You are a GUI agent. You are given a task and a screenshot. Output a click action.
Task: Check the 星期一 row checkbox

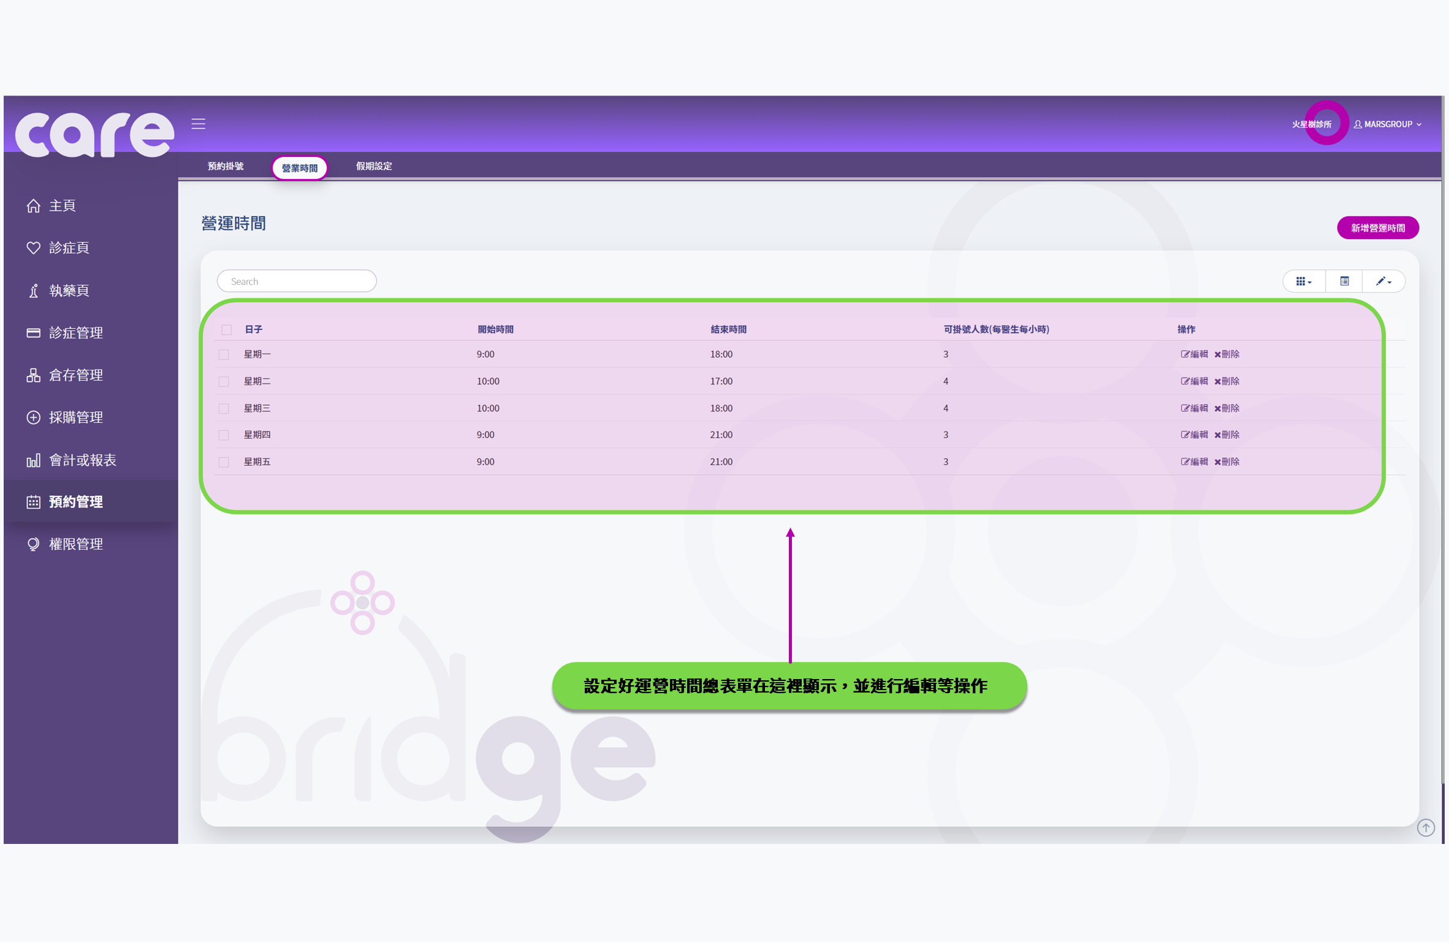(224, 354)
